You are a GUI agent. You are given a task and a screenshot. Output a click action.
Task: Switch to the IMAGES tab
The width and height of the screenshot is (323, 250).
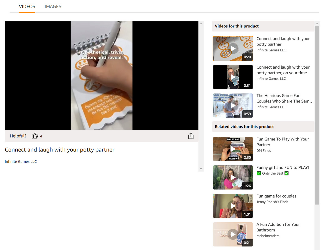click(x=53, y=6)
